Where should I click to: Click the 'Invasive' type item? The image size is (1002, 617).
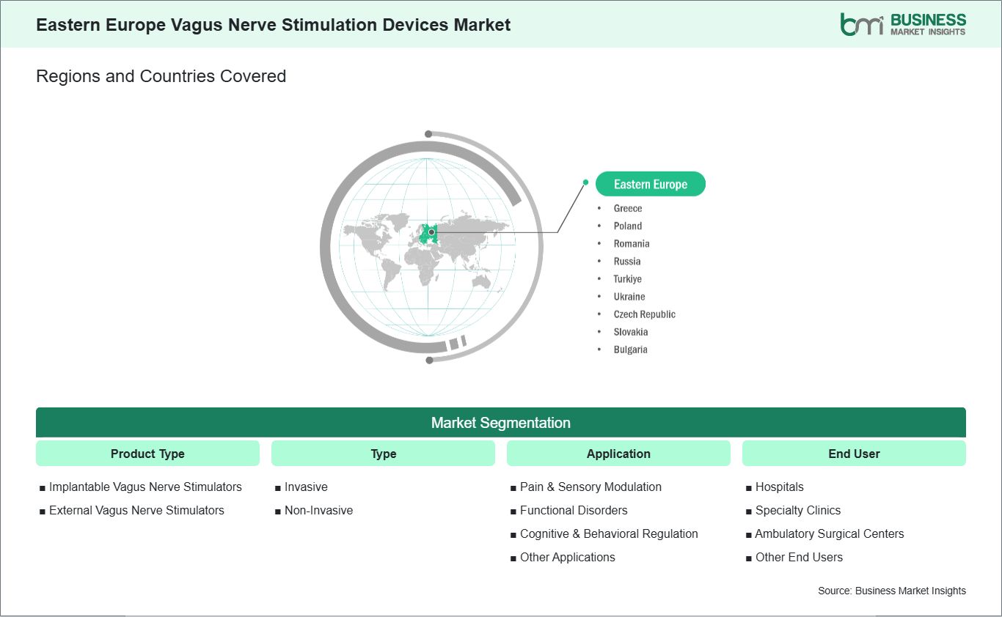coord(306,487)
